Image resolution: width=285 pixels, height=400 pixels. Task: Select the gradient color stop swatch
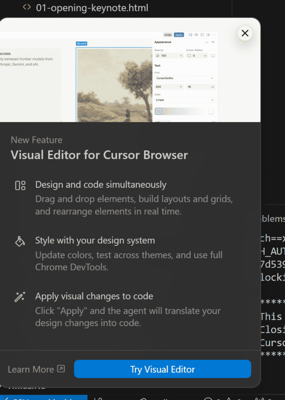pos(158,112)
